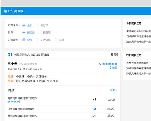Click 法式鸡胸肉卷 item in yesterday summary

pos(139,68)
